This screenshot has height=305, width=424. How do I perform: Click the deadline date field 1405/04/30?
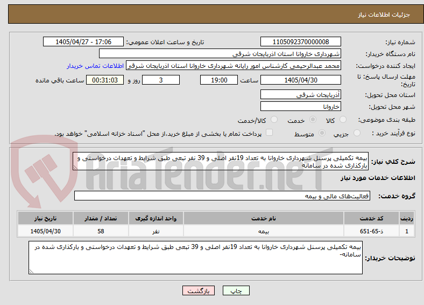(301, 80)
